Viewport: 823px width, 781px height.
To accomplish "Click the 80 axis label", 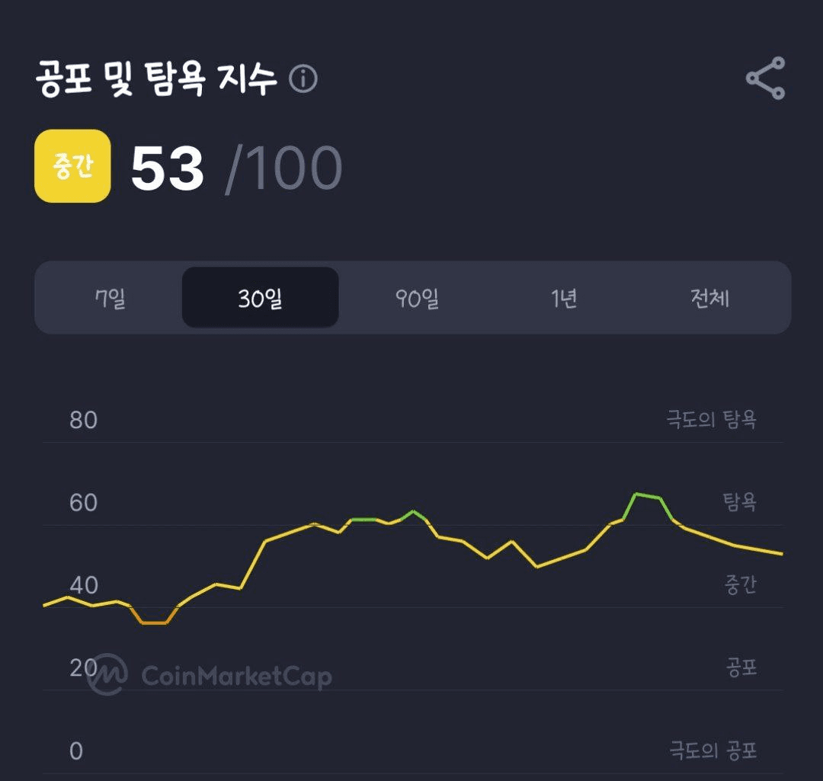I will (x=83, y=420).
